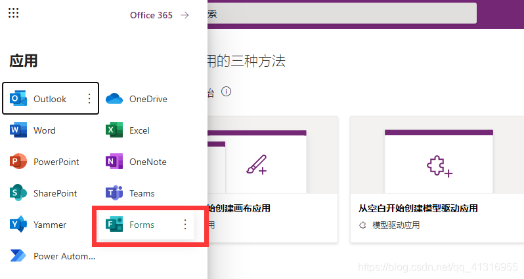
Task: Click the Teams label text
Action: click(142, 193)
